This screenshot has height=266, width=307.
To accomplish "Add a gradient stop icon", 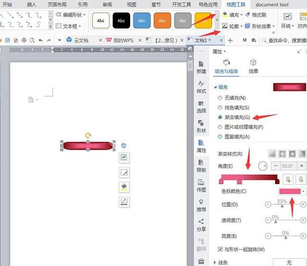I will point(288,179).
